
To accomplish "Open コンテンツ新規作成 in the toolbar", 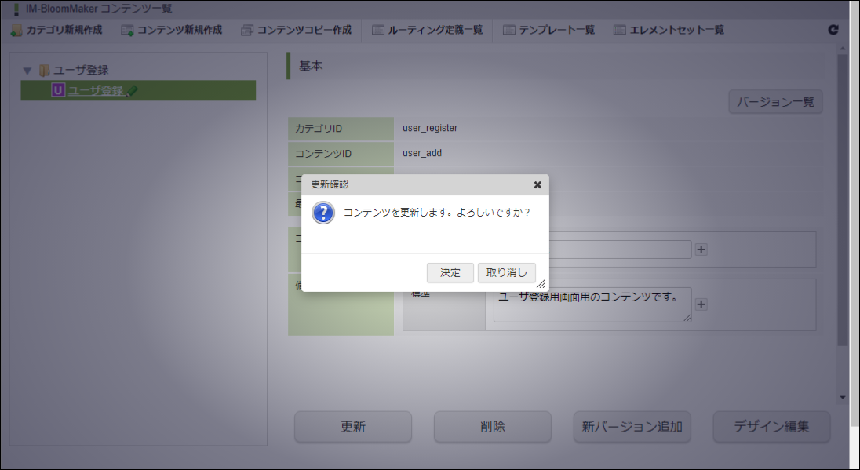I will [x=172, y=30].
